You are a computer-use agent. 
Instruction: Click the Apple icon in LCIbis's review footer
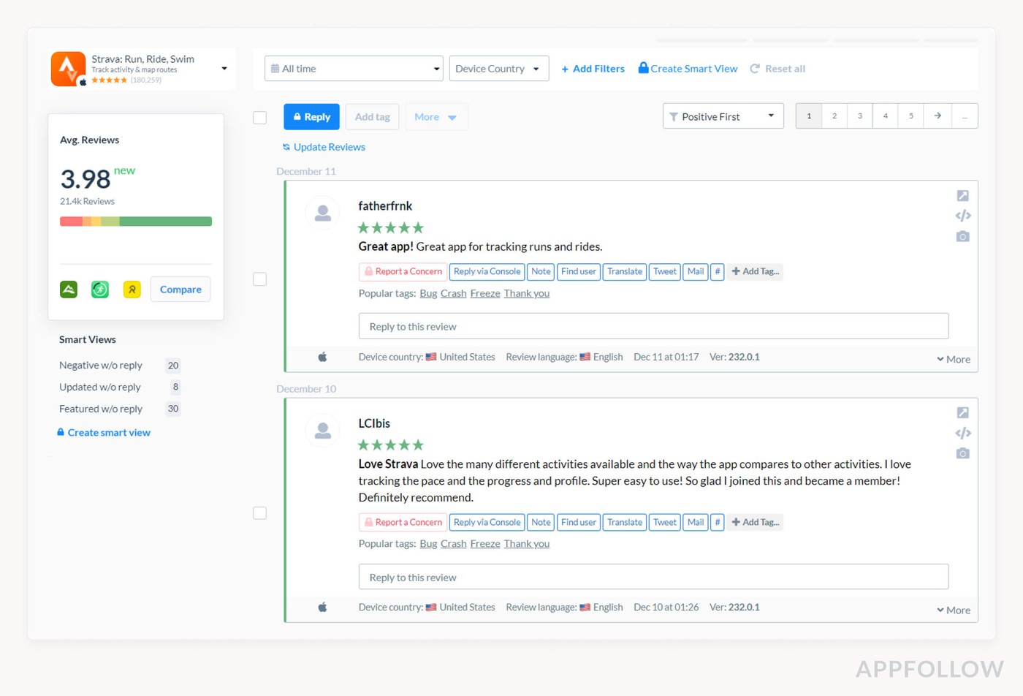click(x=322, y=607)
